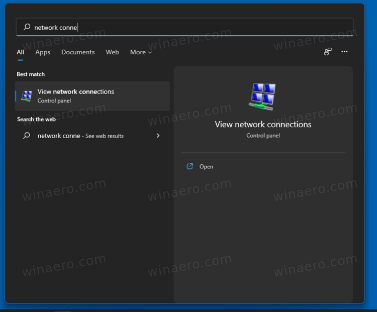Click the network connections icon in best match
377x312 pixels.
[x=27, y=96]
